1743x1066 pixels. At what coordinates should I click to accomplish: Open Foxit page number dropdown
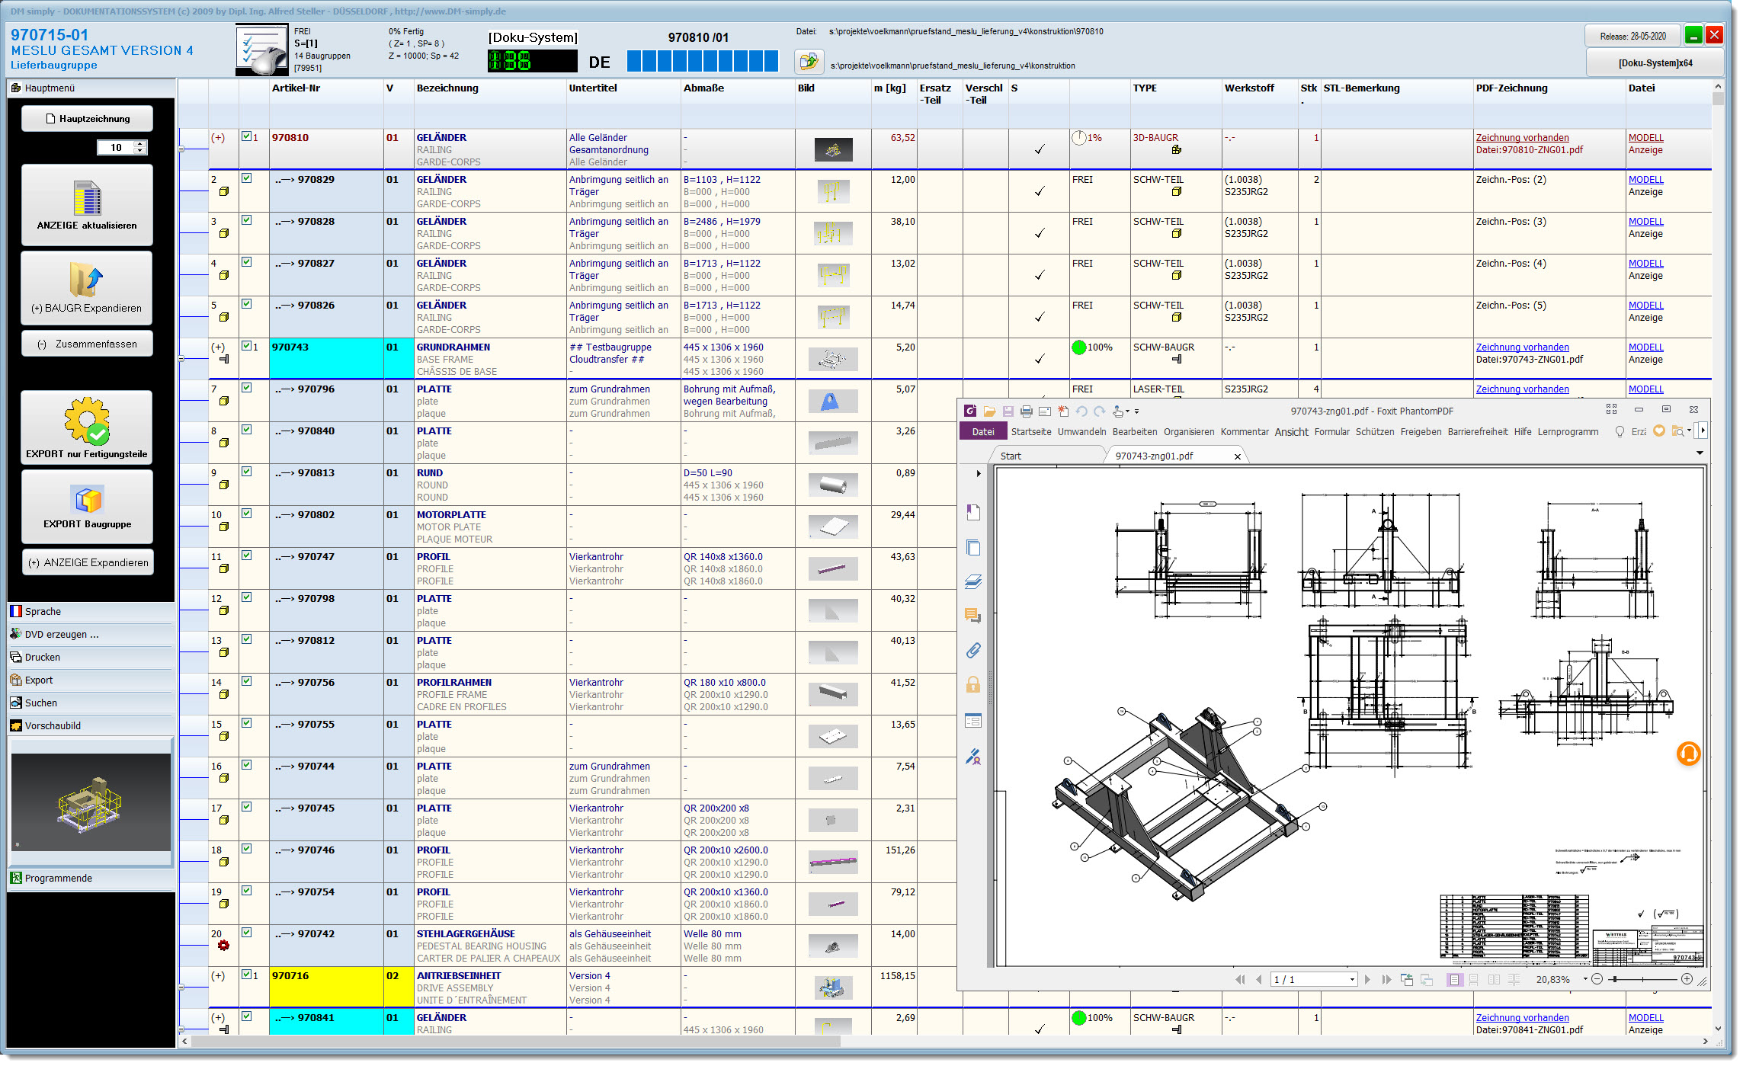(1353, 980)
